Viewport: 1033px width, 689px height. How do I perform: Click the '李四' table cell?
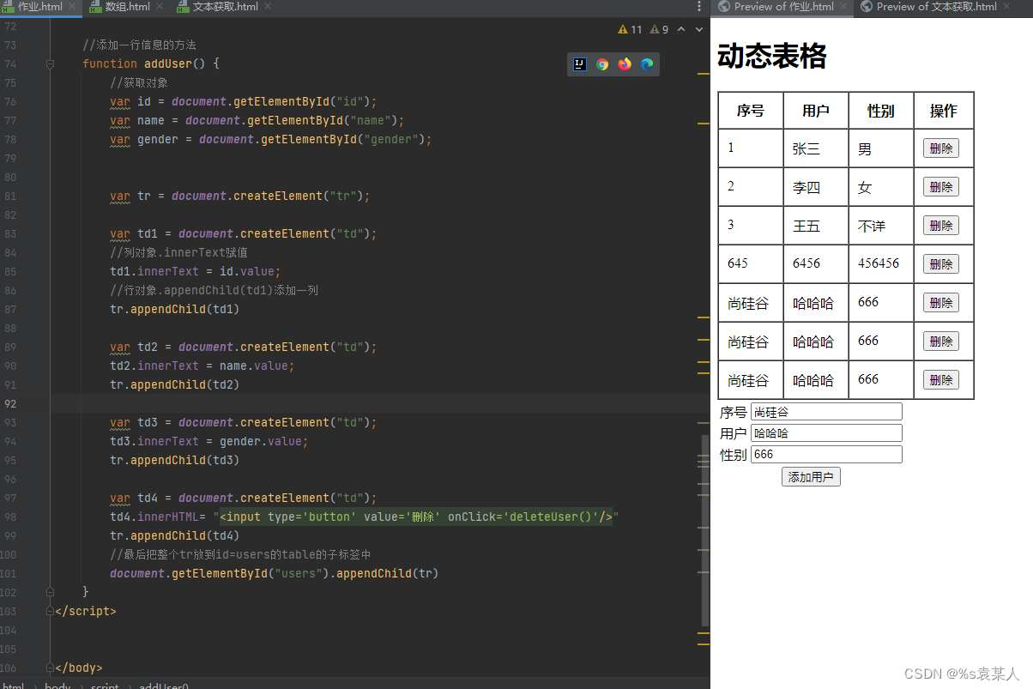click(816, 187)
